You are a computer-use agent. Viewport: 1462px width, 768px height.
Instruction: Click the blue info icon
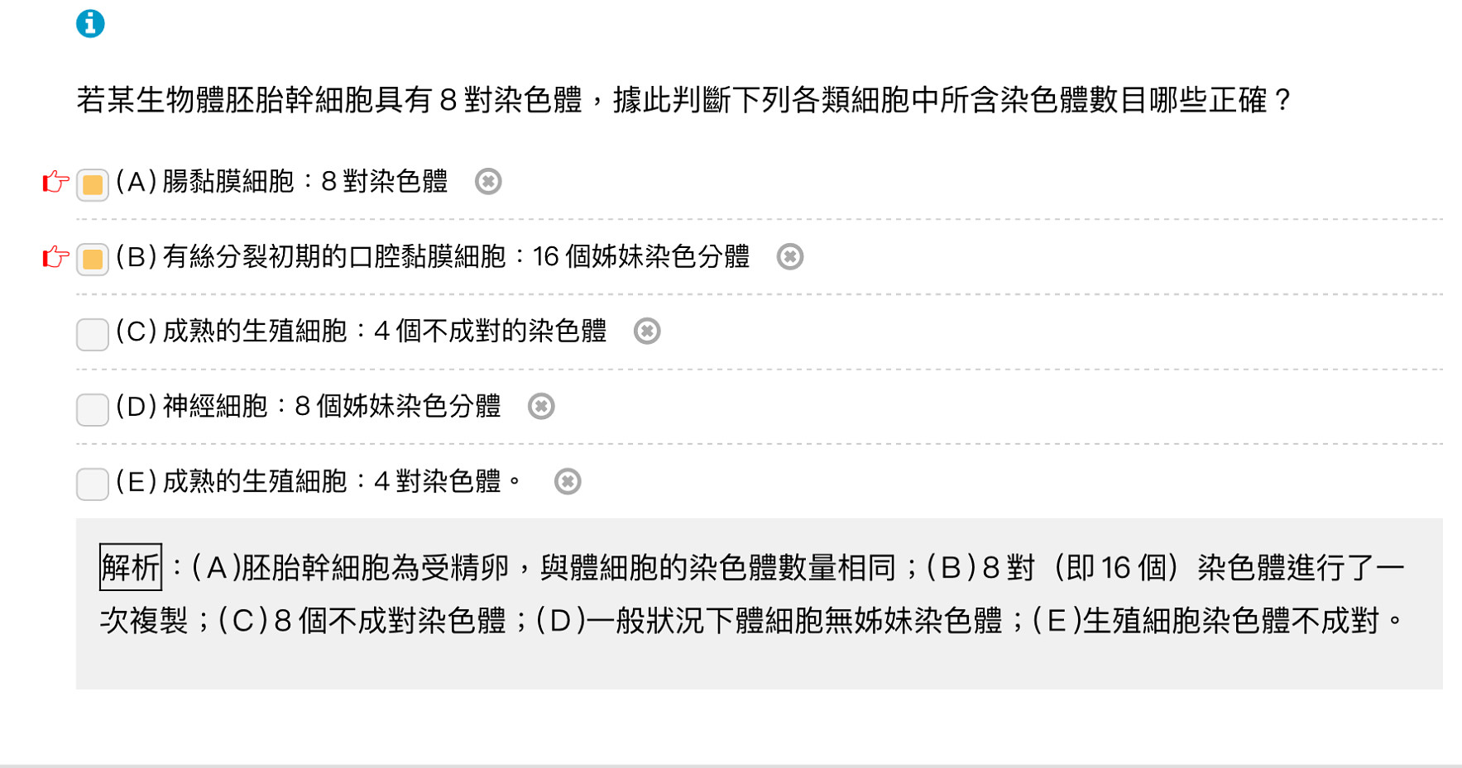click(90, 24)
